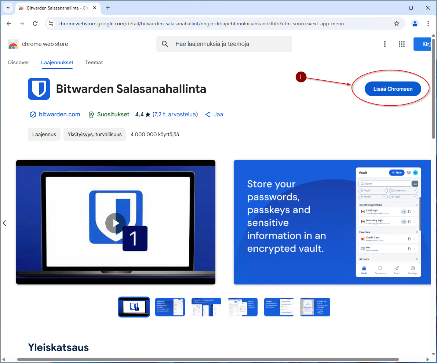Select the sixth gallery thumbnail

pyautogui.click(x=315, y=307)
